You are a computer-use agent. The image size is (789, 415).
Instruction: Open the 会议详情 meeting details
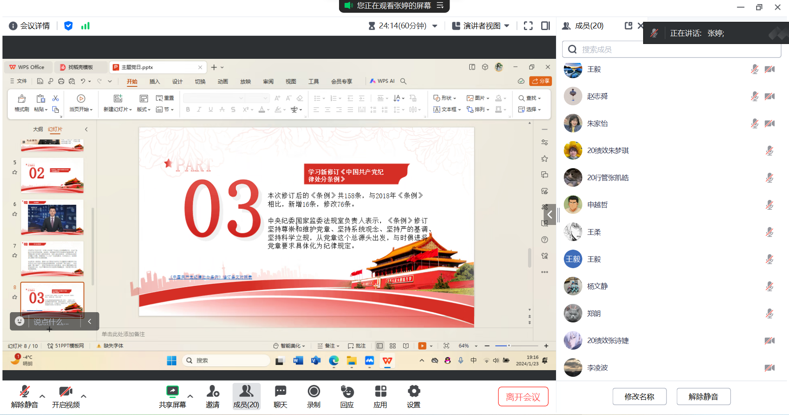(30, 26)
